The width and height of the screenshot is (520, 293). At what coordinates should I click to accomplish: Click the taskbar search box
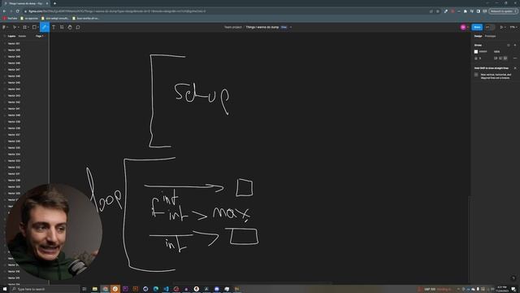coord(45,289)
